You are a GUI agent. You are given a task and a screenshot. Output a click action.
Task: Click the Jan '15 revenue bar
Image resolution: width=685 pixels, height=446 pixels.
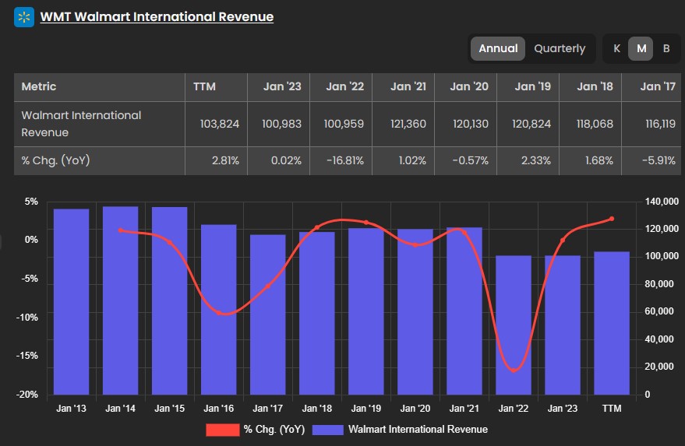pos(170,300)
